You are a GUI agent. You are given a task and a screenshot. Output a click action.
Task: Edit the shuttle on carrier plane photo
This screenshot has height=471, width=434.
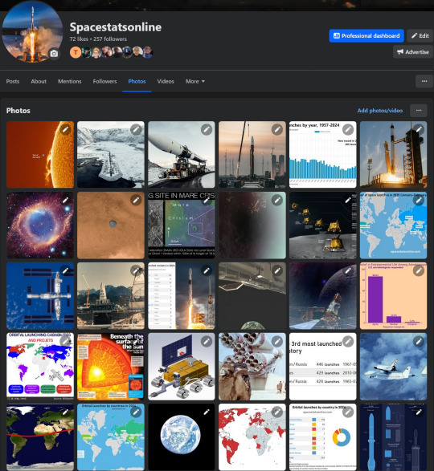(419, 341)
